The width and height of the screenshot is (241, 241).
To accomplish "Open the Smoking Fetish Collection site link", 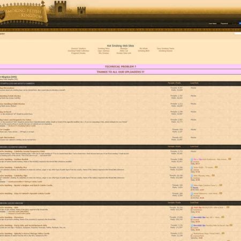I will tap(78, 51).
